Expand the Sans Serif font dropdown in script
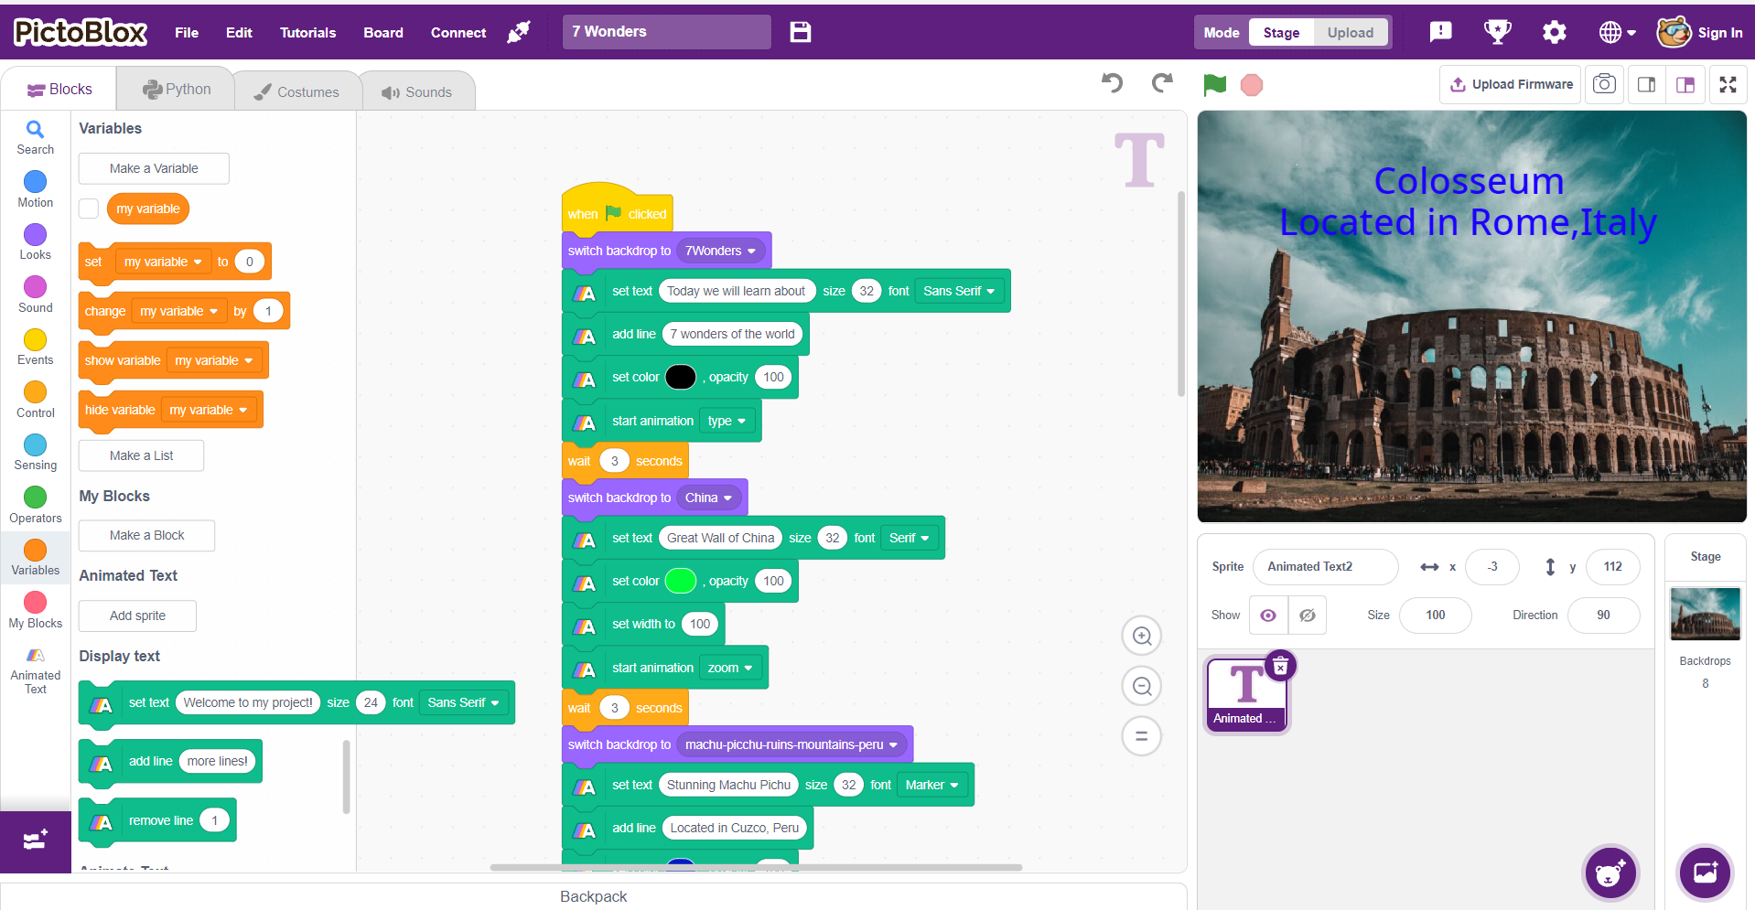The height and width of the screenshot is (910, 1755). pyautogui.click(x=959, y=291)
